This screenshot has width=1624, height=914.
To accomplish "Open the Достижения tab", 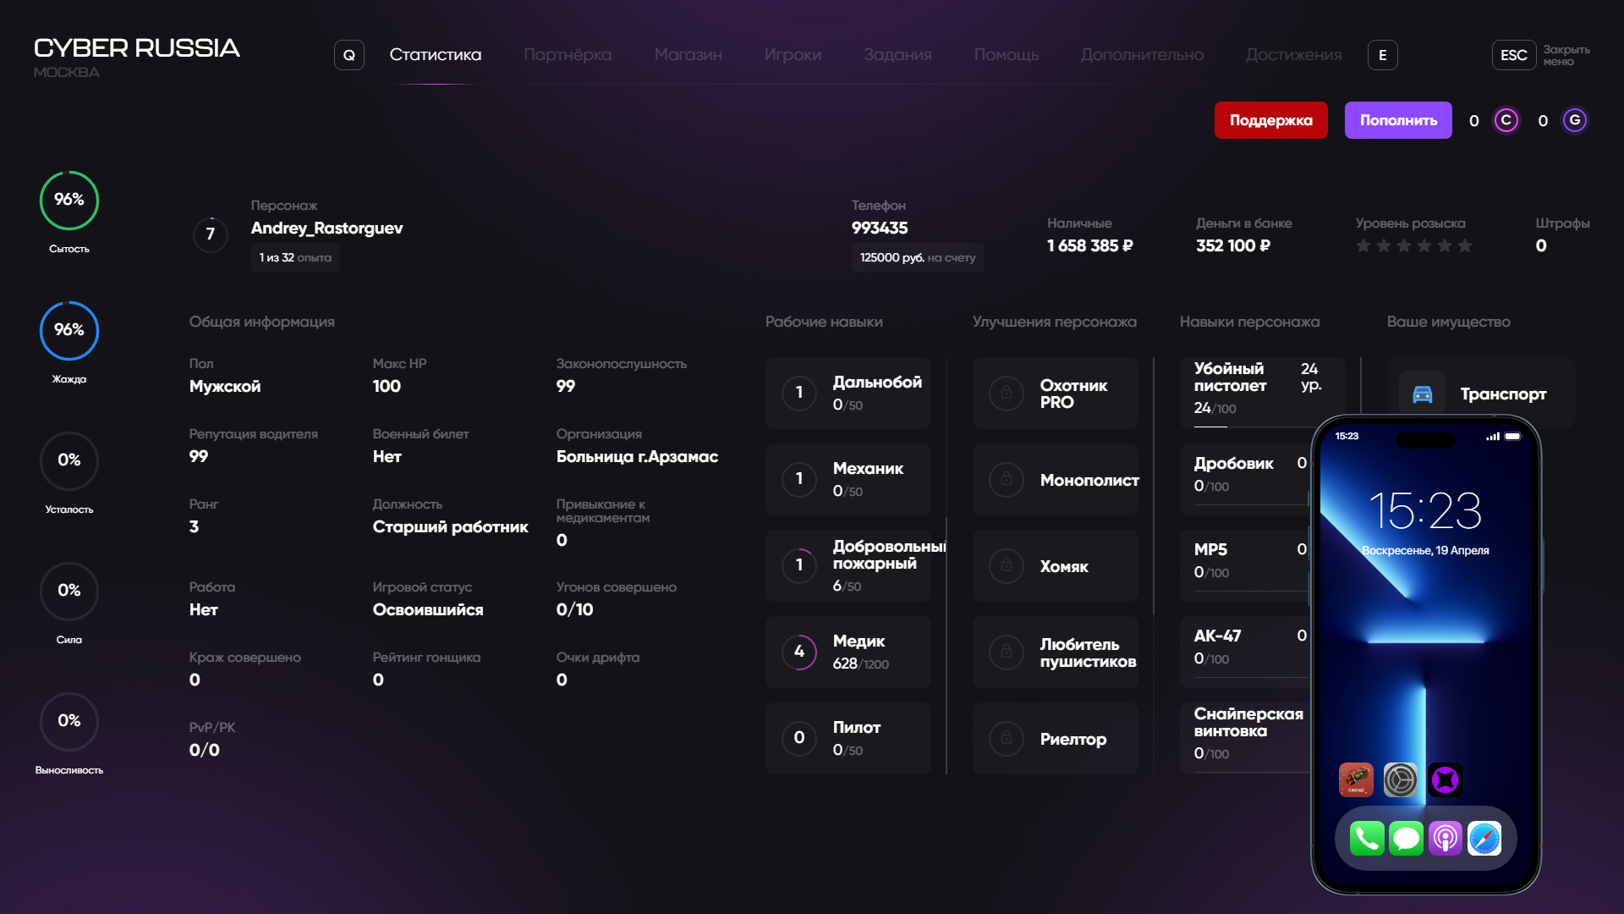I will point(1293,55).
